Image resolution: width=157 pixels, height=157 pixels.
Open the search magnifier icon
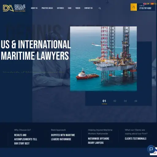[100, 8]
